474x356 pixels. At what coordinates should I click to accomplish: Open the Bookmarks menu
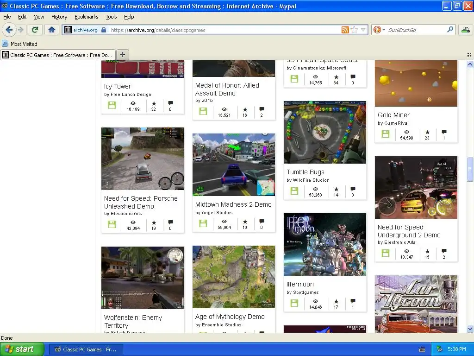coord(87,17)
